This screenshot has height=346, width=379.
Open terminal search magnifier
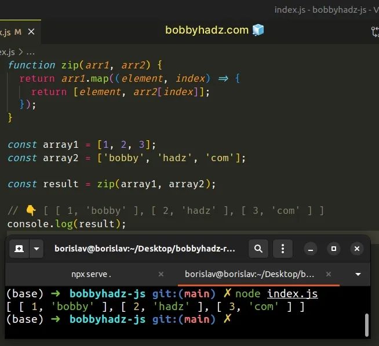point(258,249)
